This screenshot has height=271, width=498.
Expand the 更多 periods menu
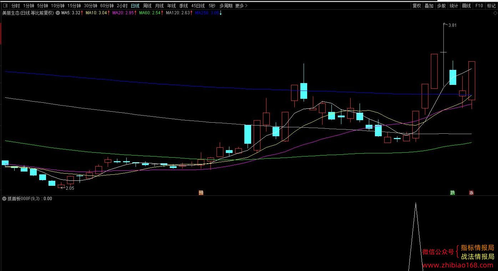241,6
